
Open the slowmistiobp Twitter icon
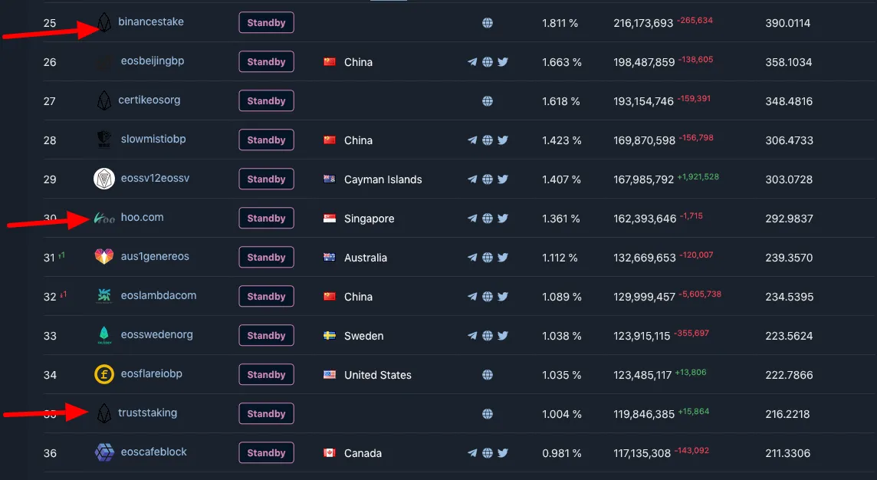[x=503, y=140]
